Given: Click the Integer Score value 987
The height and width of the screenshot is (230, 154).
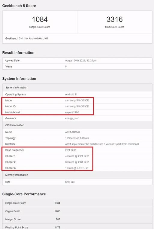Looking at the screenshot, I should click(58, 219).
